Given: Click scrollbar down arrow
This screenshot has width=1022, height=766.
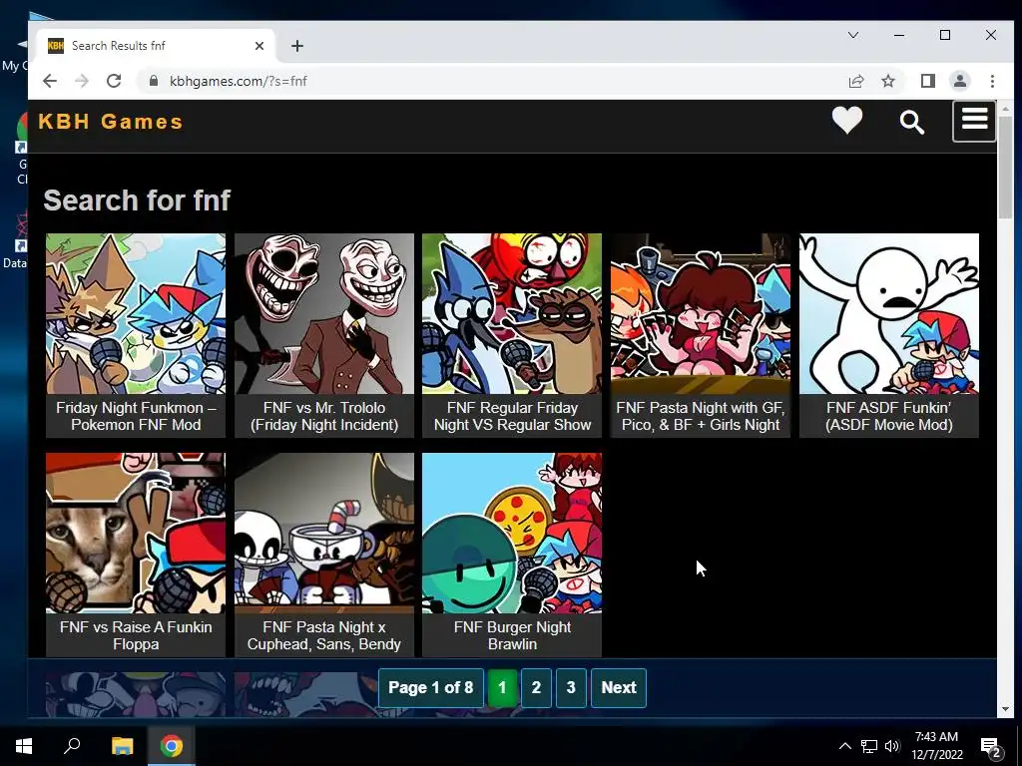Looking at the screenshot, I should coord(1004,709).
